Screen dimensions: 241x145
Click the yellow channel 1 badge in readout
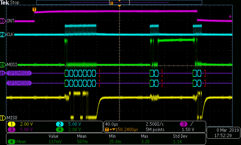click(x=11, y=124)
